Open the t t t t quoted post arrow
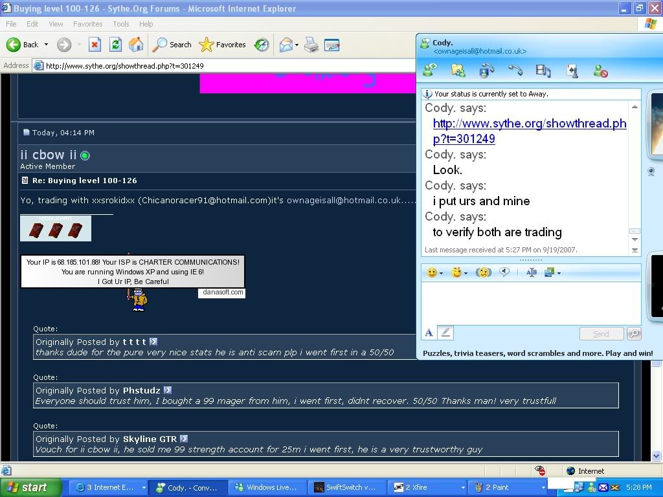Viewport: 663px width, 497px height. click(153, 342)
